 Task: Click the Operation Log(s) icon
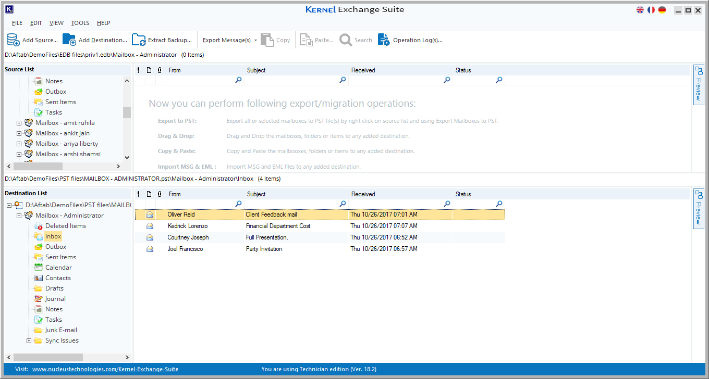(384, 40)
